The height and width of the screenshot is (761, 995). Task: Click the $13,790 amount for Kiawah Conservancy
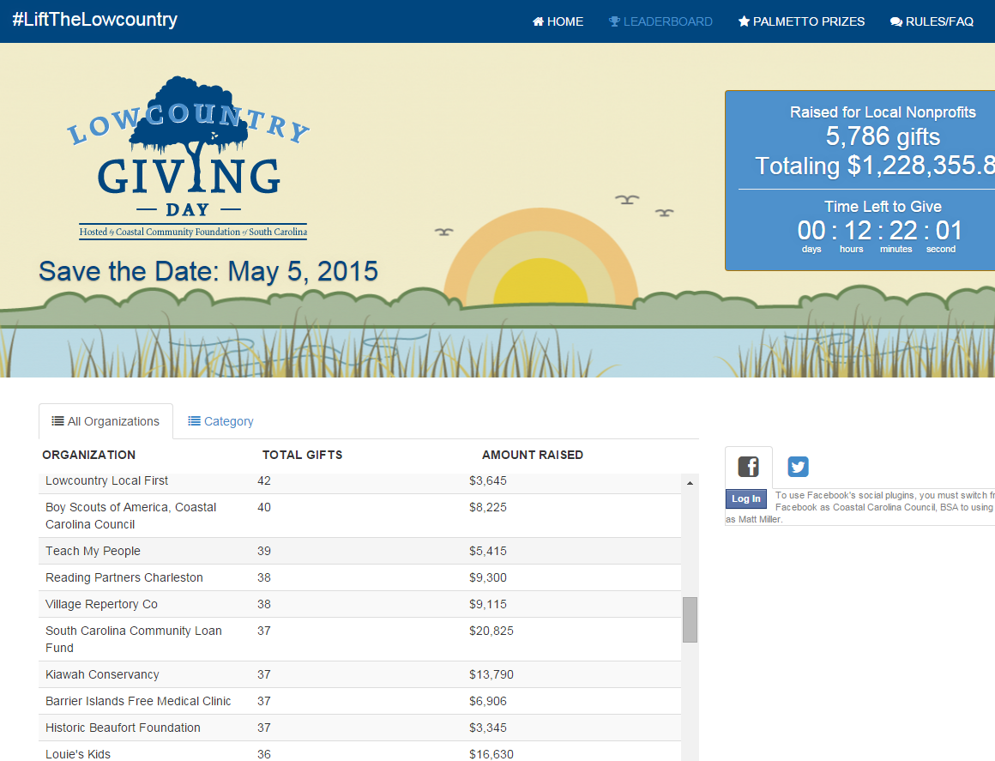pos(491,674)
